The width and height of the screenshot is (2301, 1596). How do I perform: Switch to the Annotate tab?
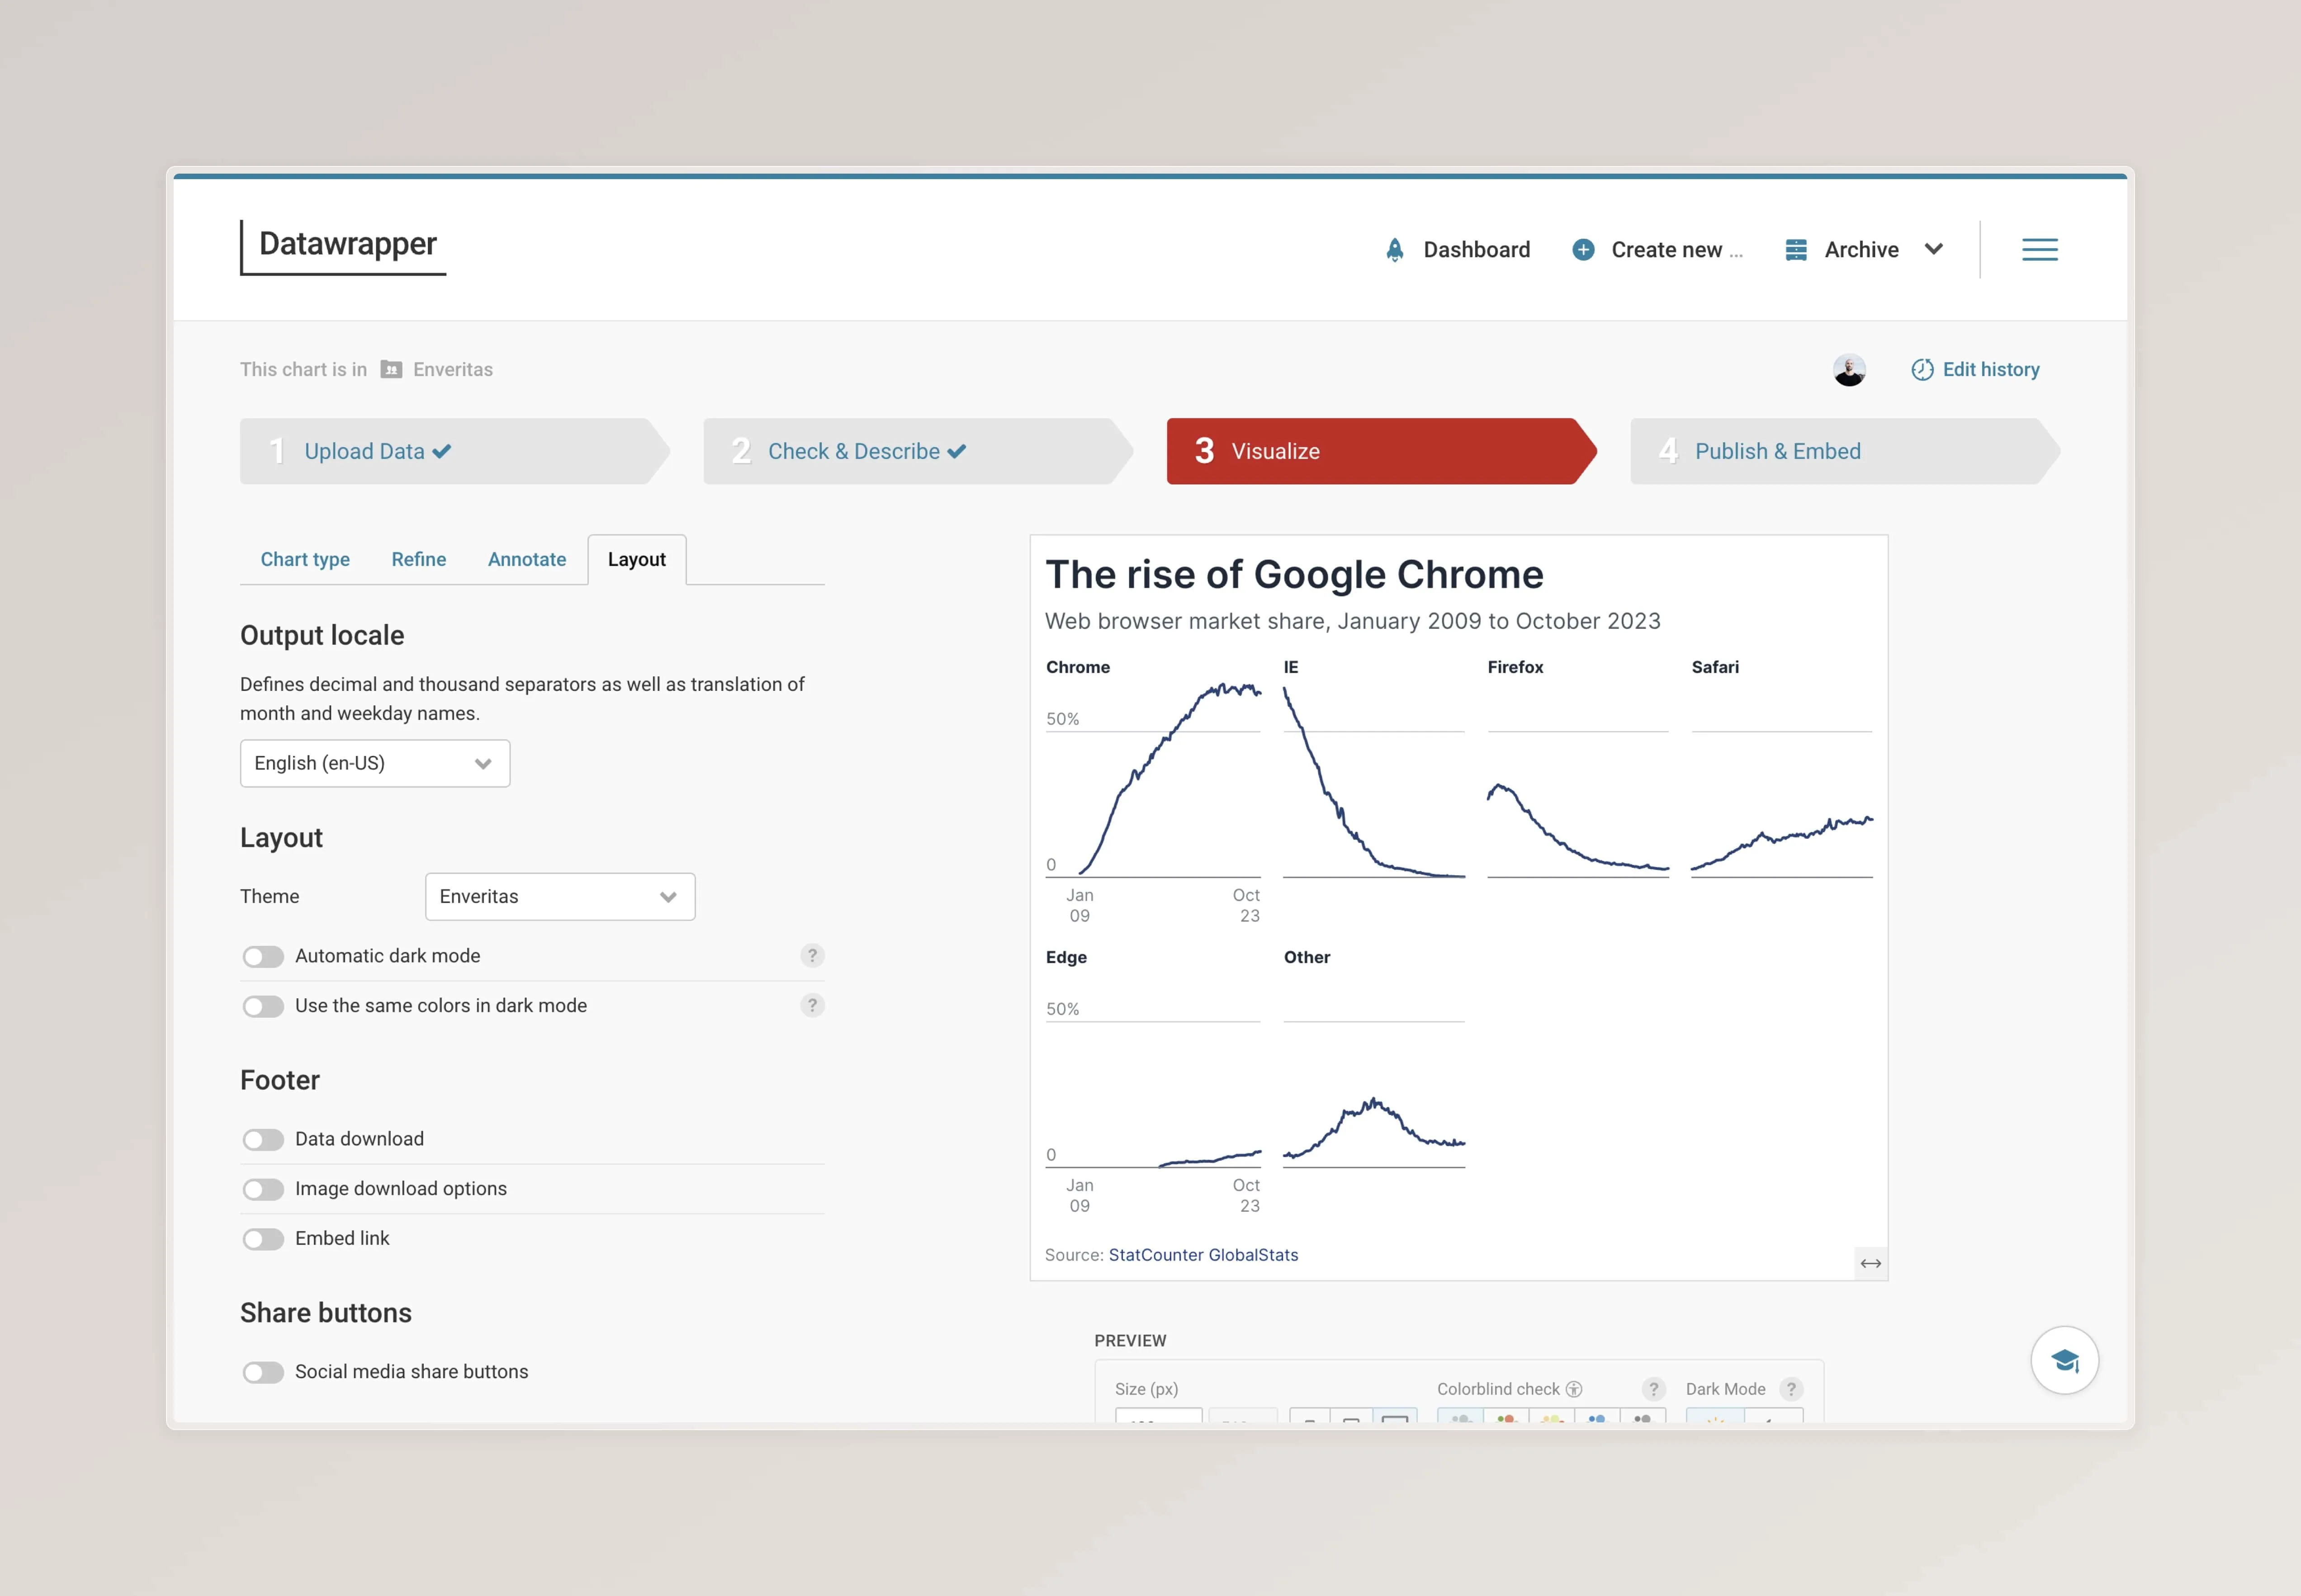[526, 559]
